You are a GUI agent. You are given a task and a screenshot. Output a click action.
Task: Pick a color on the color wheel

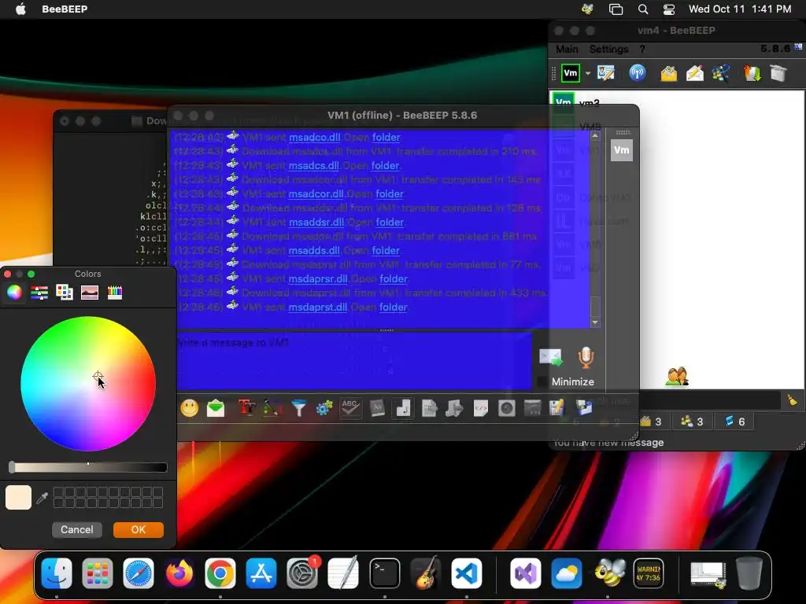coord(88,384)
